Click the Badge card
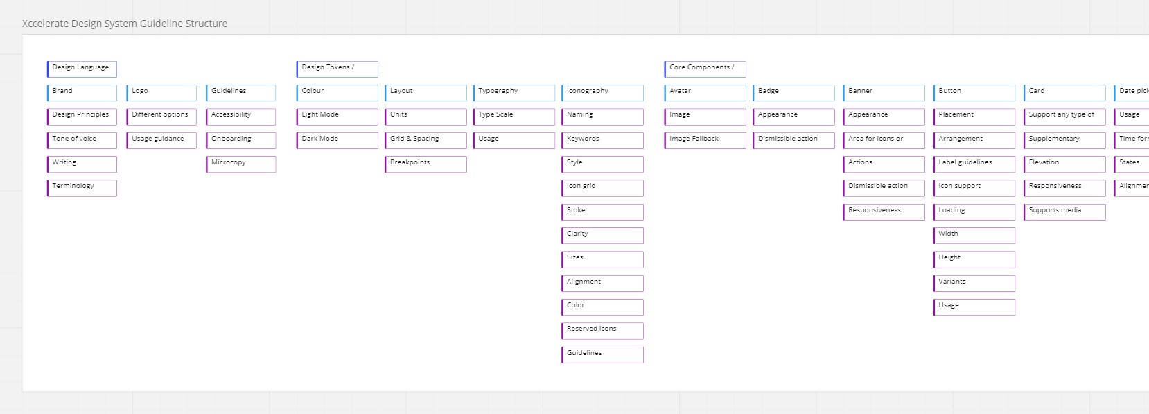Viewport: 1149px width, 414px height. tap(793, 93)
